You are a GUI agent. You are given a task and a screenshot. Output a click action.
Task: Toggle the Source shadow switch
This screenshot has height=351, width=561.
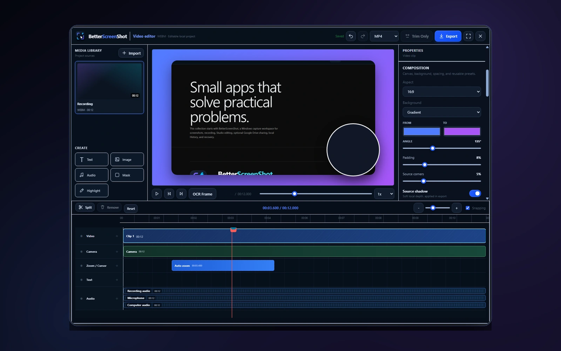coord(475,193)
